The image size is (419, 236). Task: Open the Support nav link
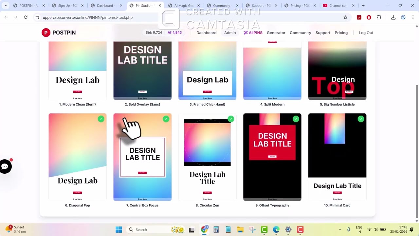pos(323,33)
